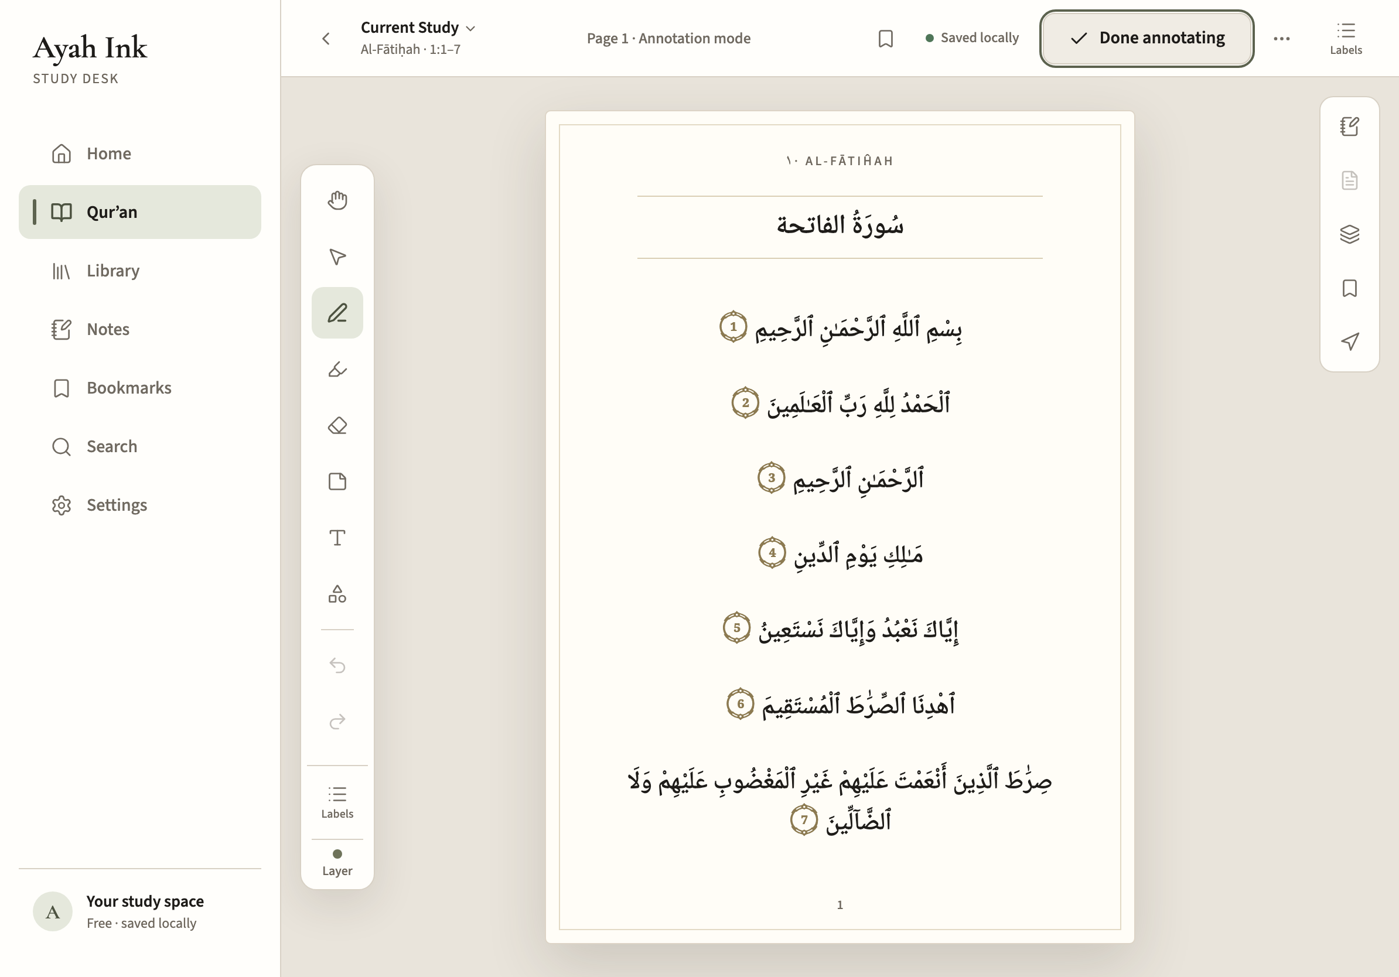This screenshot has width=1399, height=977.
Task: Select ayah marker 2
Action: click(745, 402)
